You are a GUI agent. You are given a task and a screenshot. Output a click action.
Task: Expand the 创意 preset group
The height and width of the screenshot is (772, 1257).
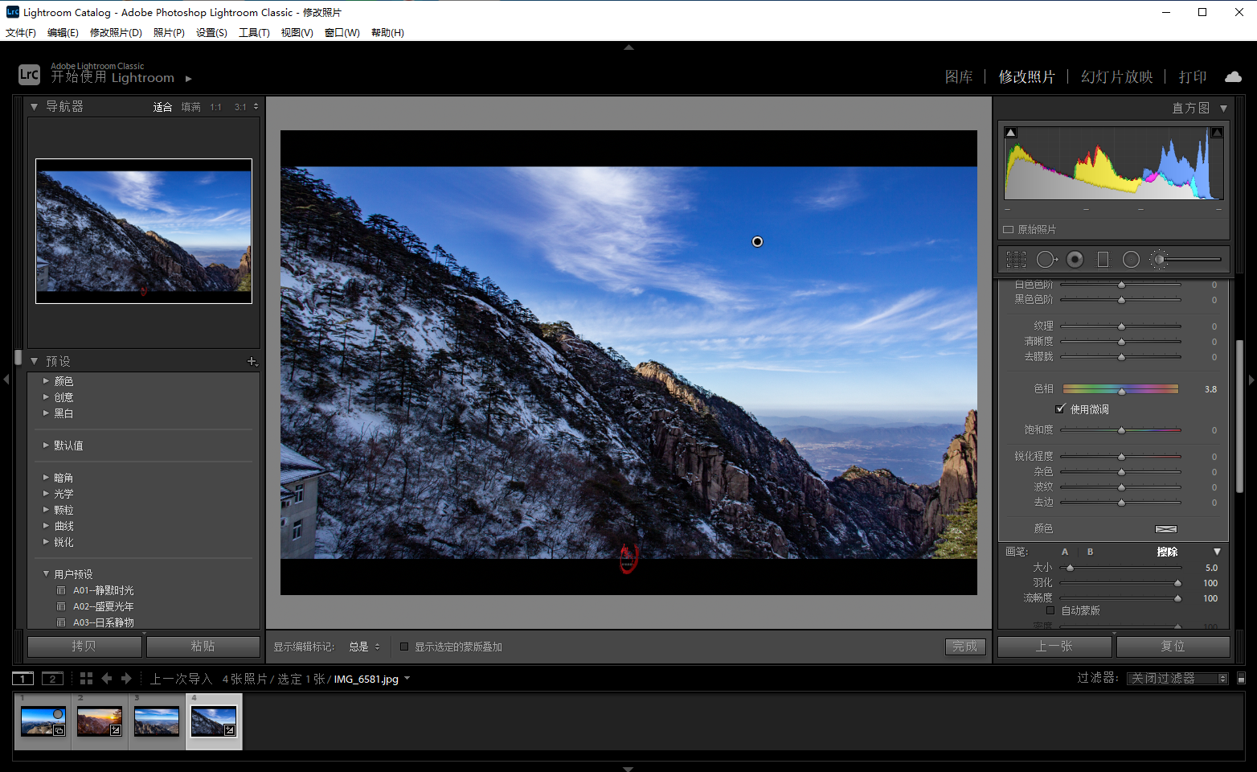point(46,397)
